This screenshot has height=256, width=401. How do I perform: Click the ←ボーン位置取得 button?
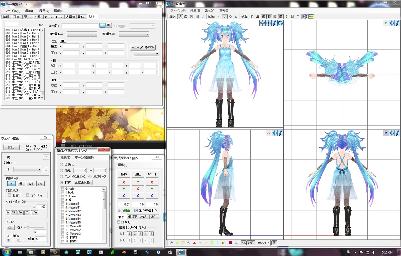pos(143,47)
